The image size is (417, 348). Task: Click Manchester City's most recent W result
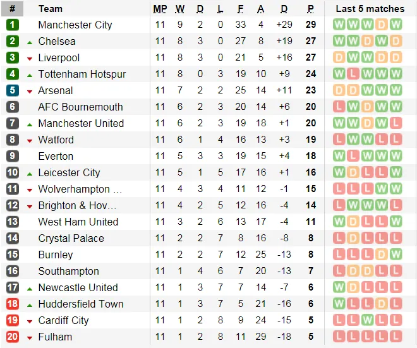[396, 25]
